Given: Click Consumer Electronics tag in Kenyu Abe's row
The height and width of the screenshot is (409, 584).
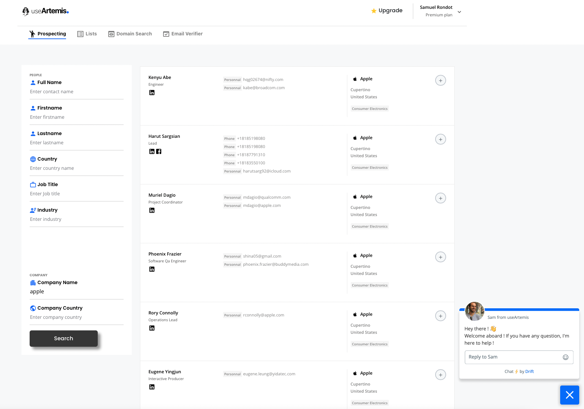Looking at the screenshot, I should pyautogui.click(x=370, y=109).
